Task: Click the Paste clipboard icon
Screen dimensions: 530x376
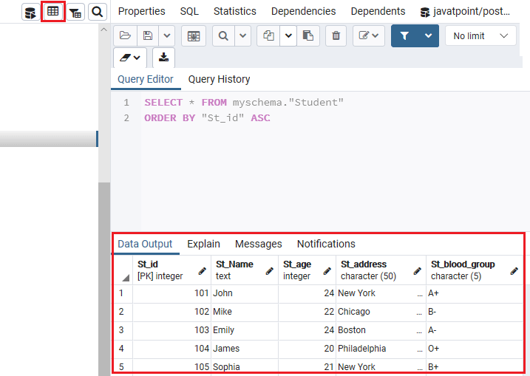Action: [308, 35]
